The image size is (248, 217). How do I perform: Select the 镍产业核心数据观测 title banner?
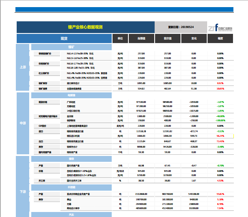pyautogui.click(x=85, y=27)
